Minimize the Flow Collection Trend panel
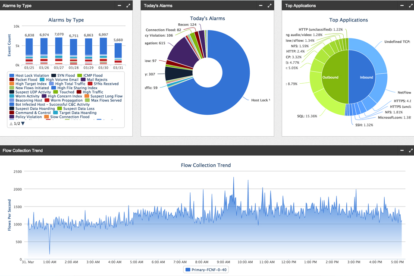 point(401,151)
